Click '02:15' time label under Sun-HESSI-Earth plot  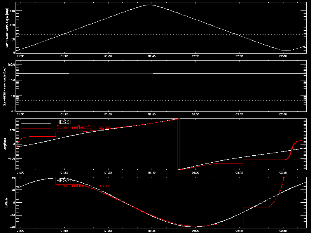click(239, 56)
